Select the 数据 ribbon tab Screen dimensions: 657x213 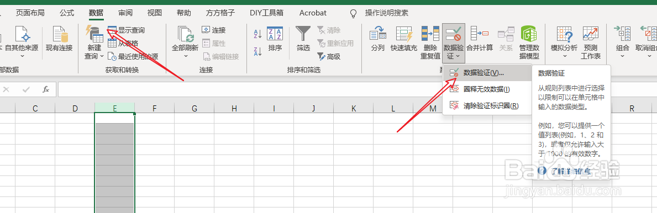tap(96, 13)
